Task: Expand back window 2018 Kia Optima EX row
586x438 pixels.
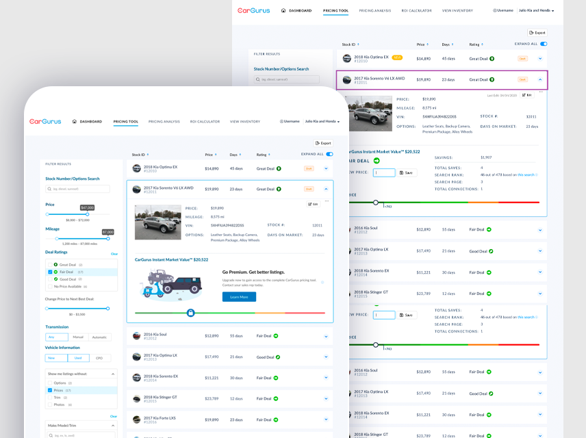Action: [540, 59]
